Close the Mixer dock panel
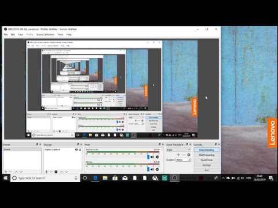278x208 pixels. click(x=163, y=144)
